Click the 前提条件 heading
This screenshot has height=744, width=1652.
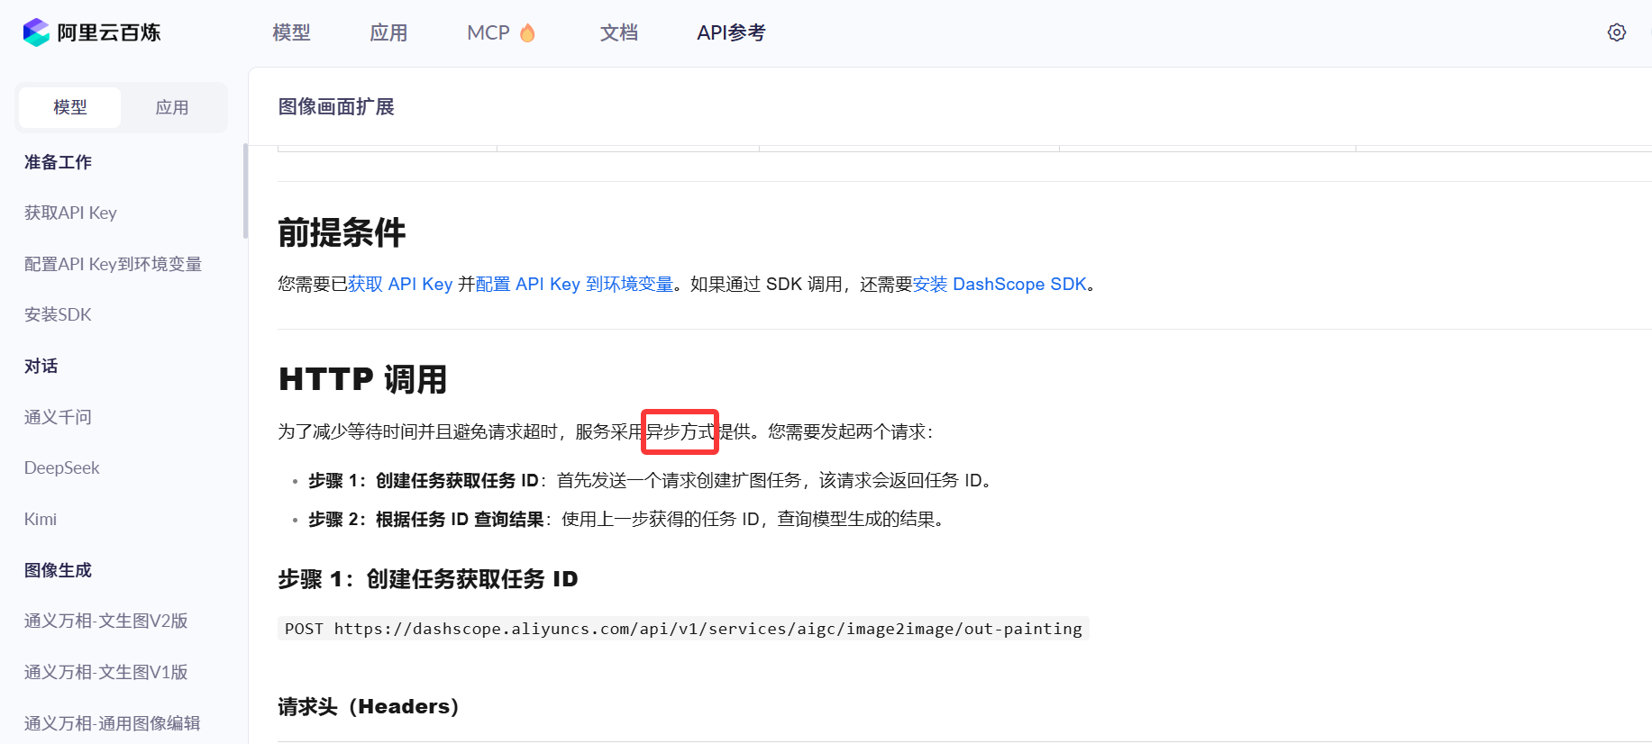pyautogui.click(x=342, y=232)
